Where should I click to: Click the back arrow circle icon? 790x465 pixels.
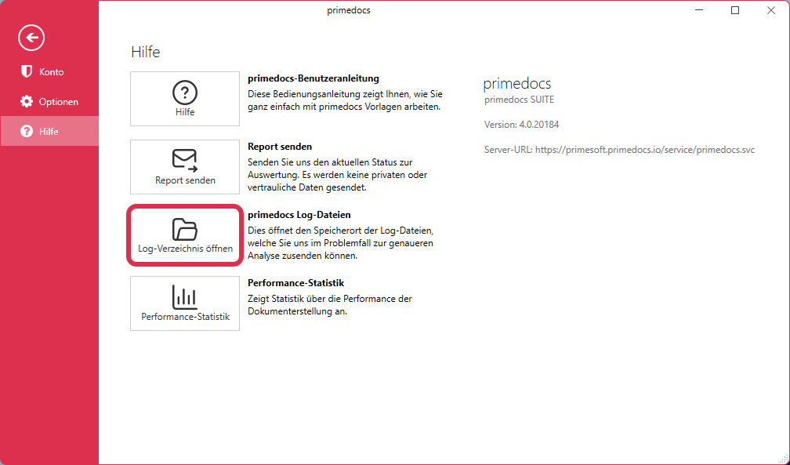tap(31, 38)
